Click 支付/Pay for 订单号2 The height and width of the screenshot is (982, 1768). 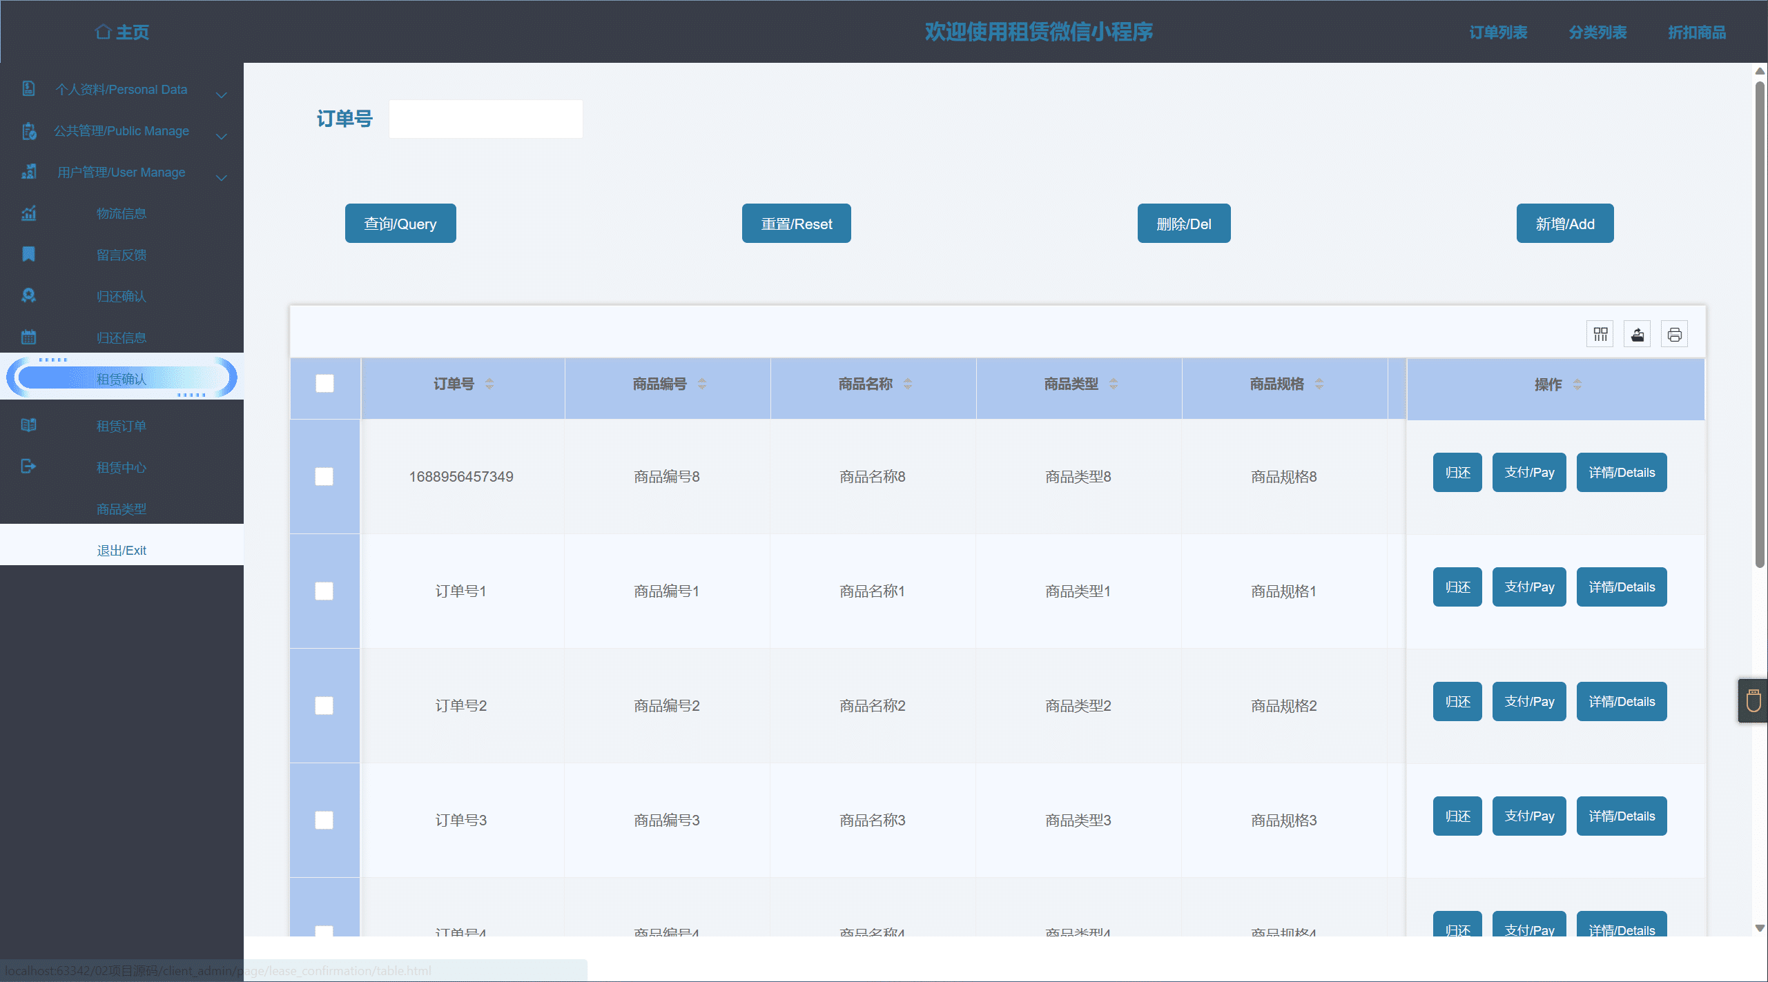(x=1529, y=702)
